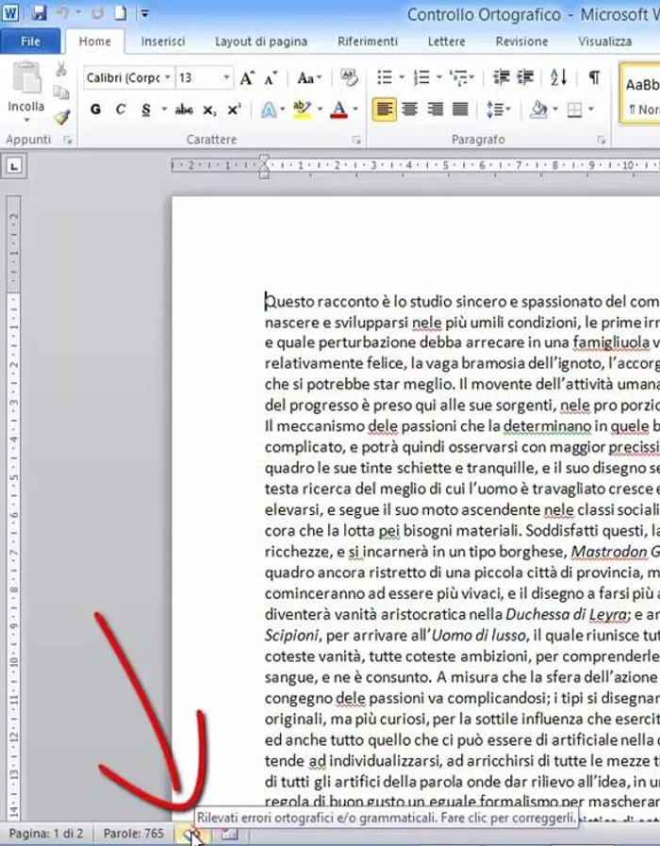Open the underline style dropdown arrow
Screen dimensions: 660x846
[164, 109]
